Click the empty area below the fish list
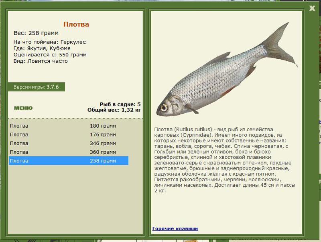 [x=75, y=199]
